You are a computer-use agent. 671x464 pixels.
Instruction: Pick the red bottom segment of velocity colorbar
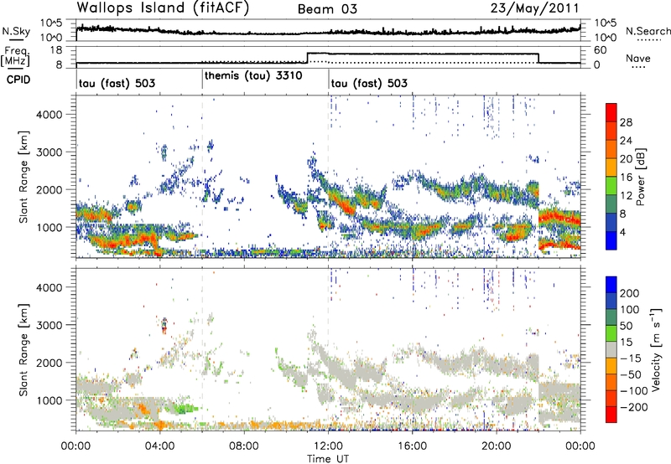click(x=611, y=415)
